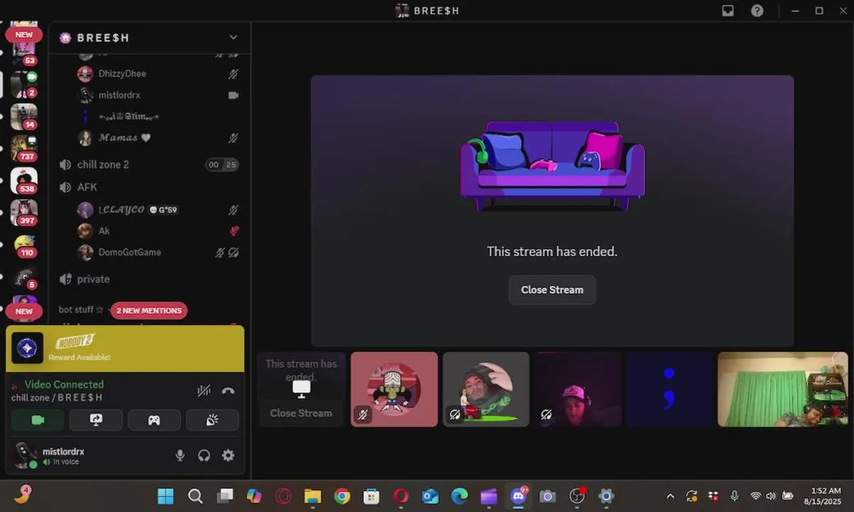Start screen sharing from voice panel
Viewport: 854px width, 512px height.
(96, 420)
